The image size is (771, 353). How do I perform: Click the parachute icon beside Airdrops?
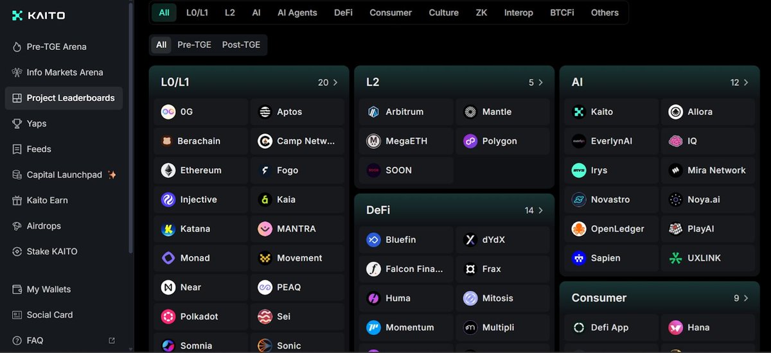17,226
